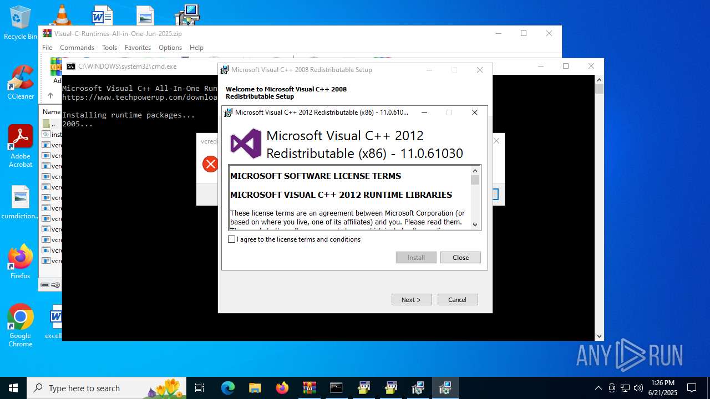
Task: Switch to WinRAR taskbar icon
Action: (x=309, y=388)
